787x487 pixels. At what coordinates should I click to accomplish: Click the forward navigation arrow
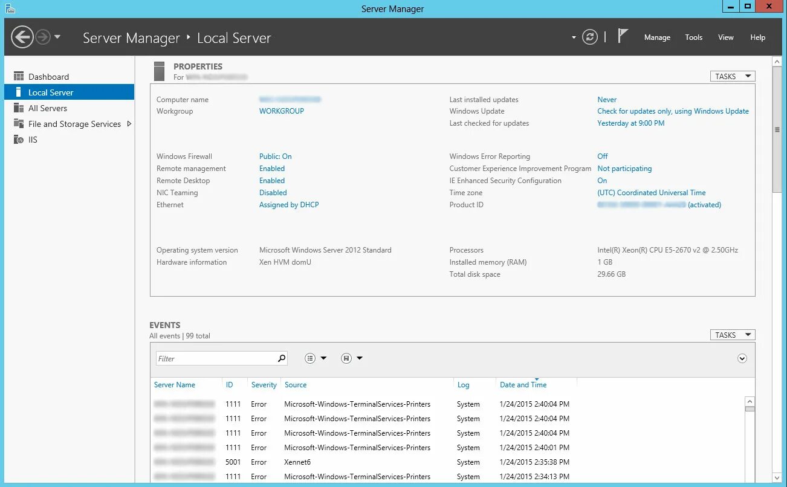tap(42, 37)
